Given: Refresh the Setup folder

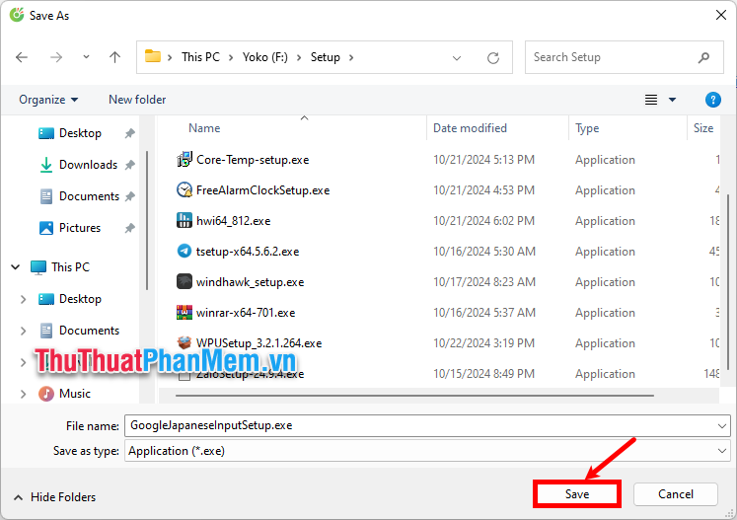Looking at the screenshot, I should (x=493, y=58).
